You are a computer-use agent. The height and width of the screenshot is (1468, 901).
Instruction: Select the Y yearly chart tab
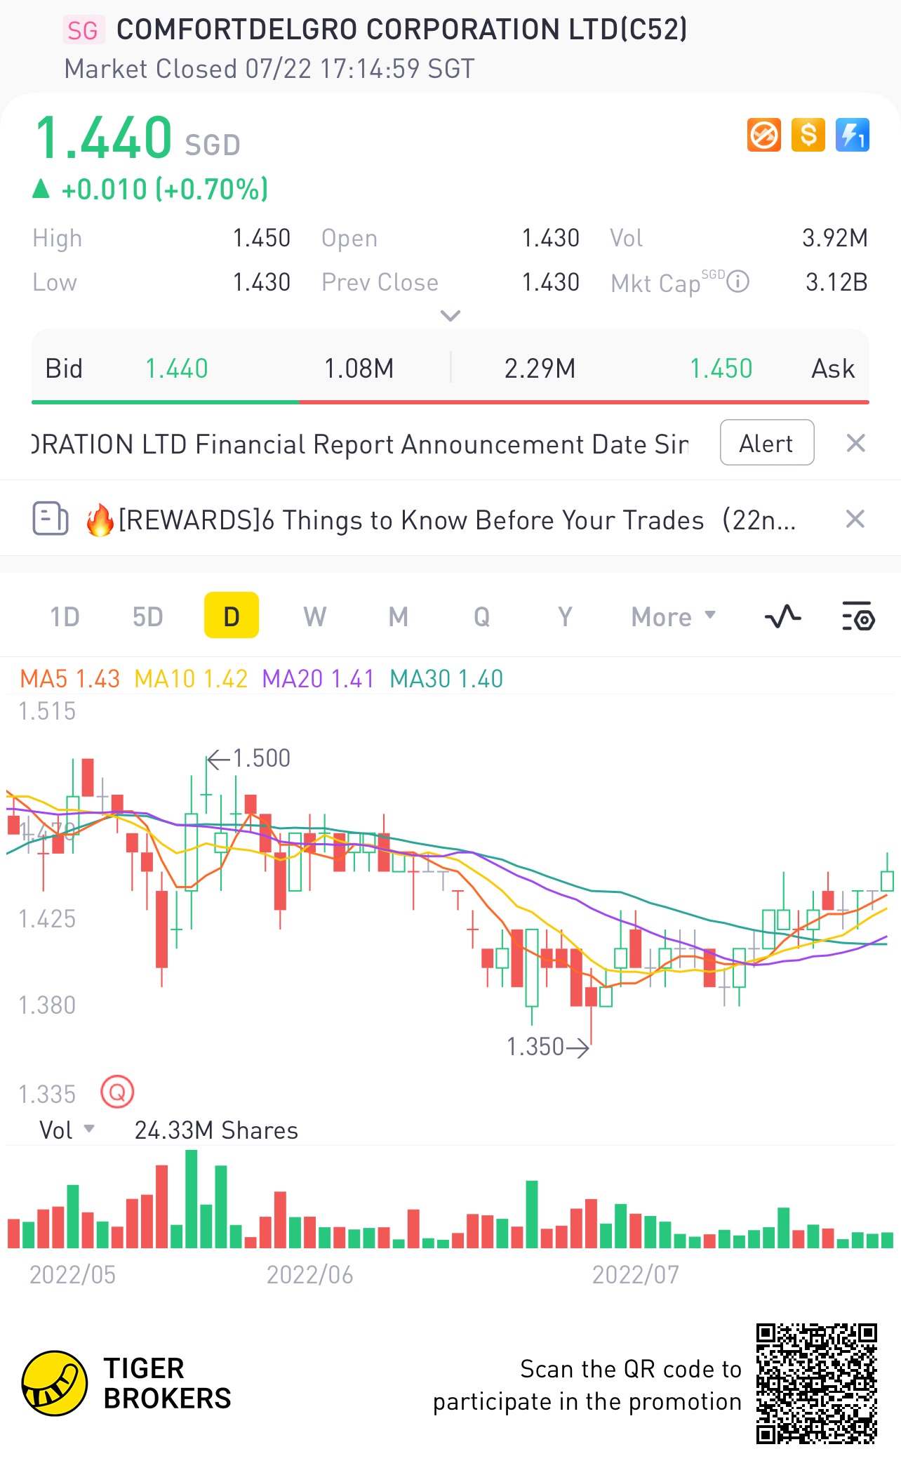[565, 616]
